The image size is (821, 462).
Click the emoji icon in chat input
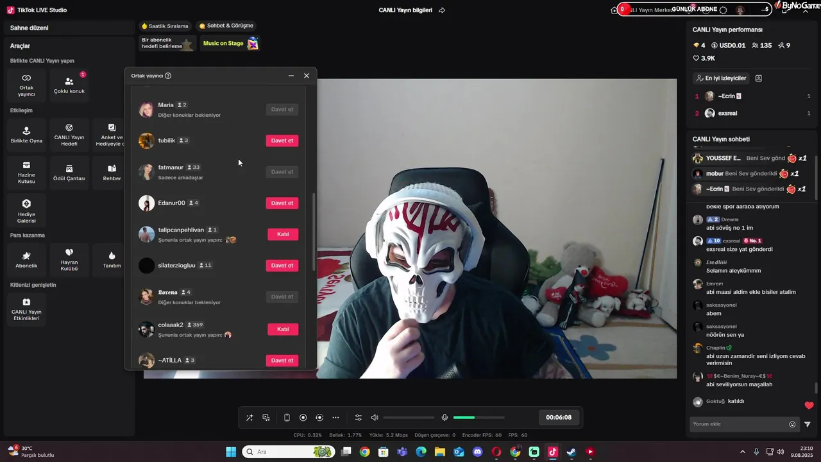pos(792,424)
